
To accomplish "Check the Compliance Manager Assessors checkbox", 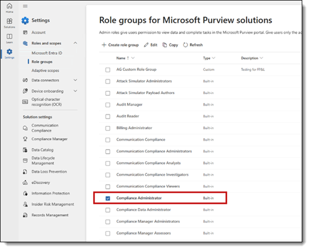I will point(108,233).
